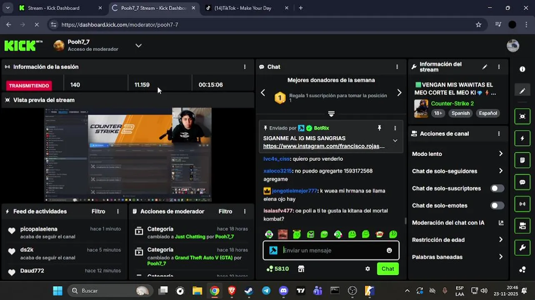Image resolution: width=535 pixels, height=300 pixels.
Task: Open Moderación del chat con IA external link
Action: coord(501,222)
